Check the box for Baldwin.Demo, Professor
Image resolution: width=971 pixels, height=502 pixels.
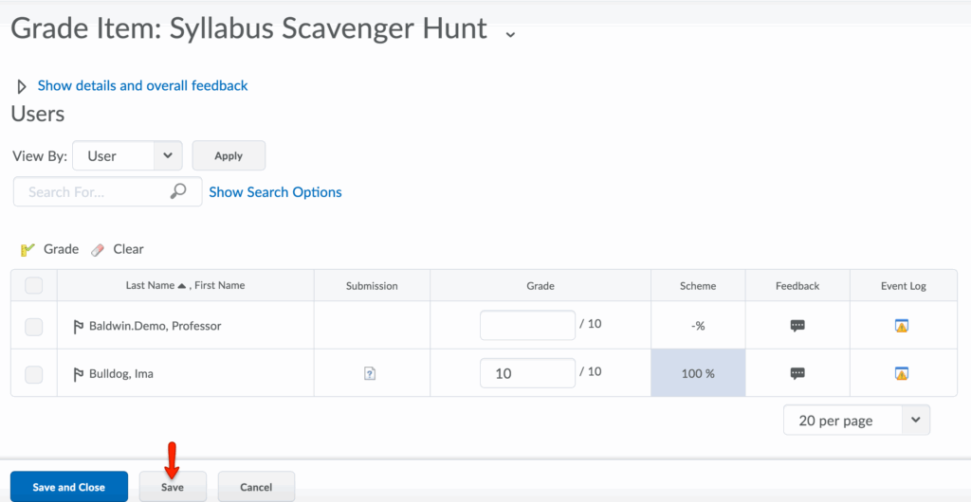[x=33, y=327]
